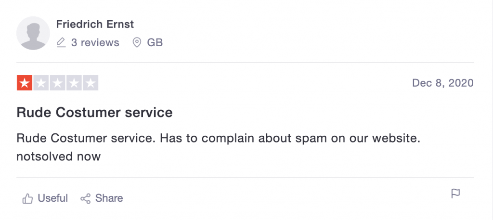View the 3 reviews link
The image size is (493, 220).
tap(95, 43)
